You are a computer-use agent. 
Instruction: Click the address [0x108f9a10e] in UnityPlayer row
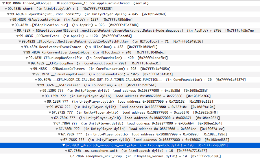[203, 107]
